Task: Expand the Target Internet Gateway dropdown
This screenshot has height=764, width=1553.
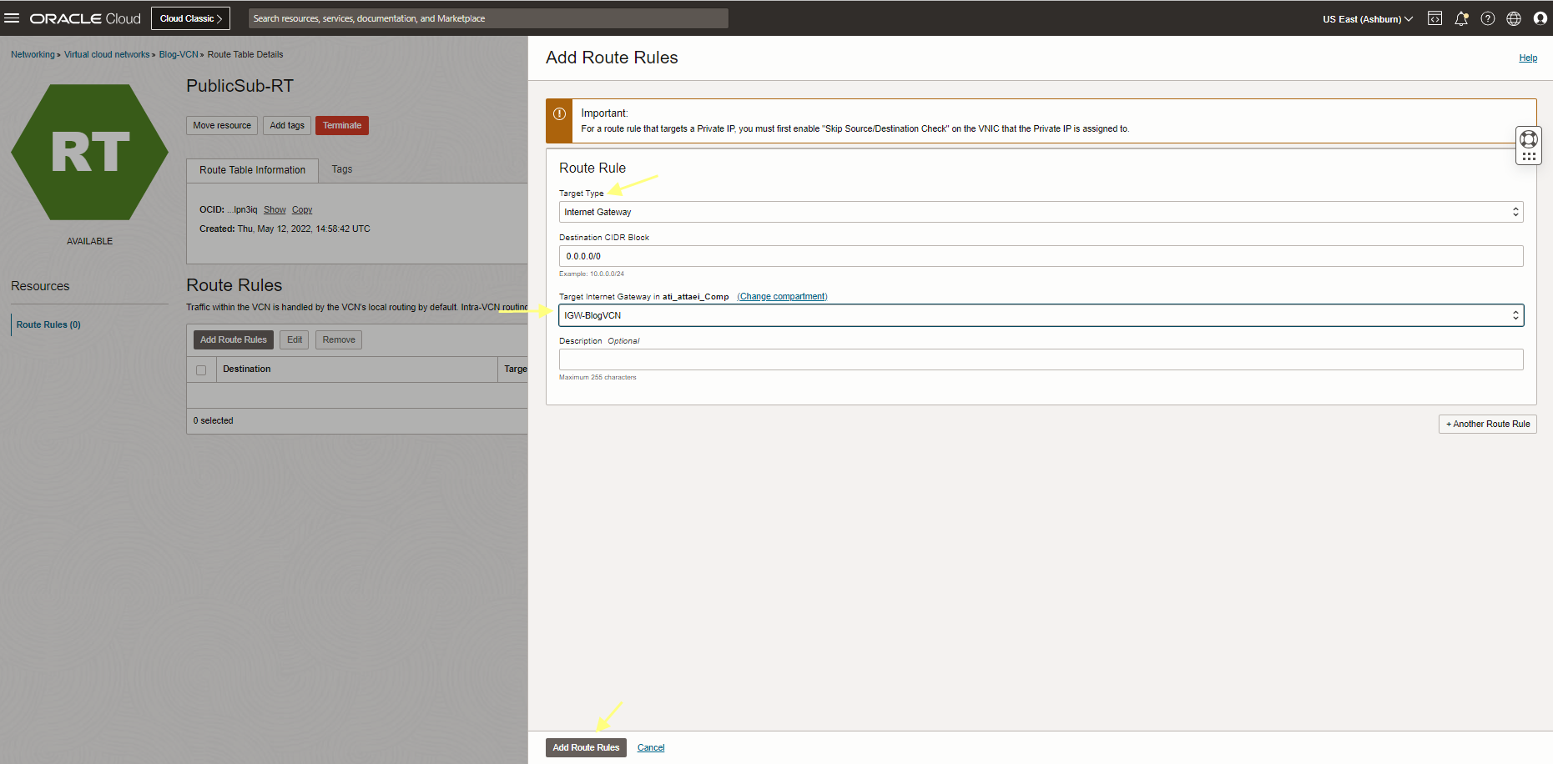Action: pyautogui.click(x=1041, y=315)
